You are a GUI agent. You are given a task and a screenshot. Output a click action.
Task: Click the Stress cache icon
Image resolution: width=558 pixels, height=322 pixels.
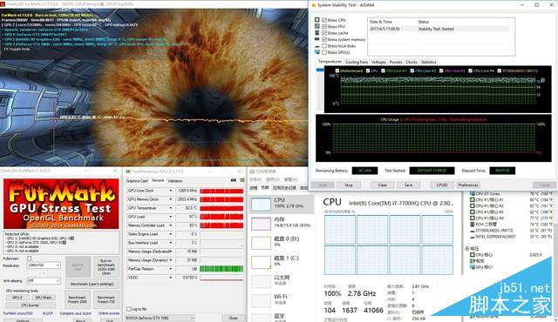[x=317, y=33]
